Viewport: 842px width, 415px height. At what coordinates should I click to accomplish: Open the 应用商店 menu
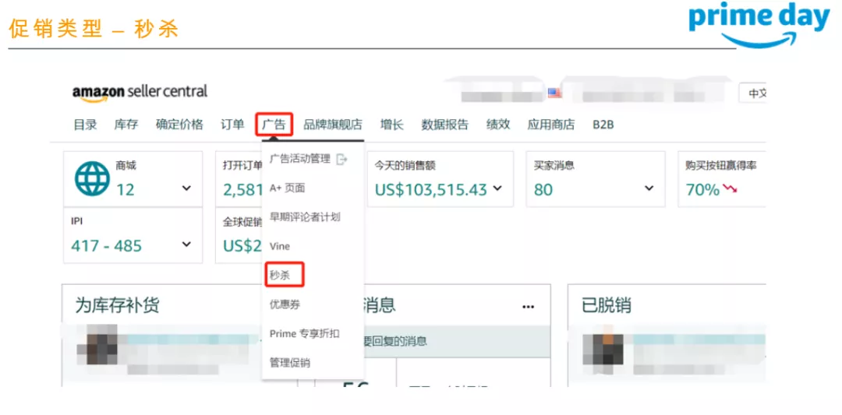(x=551, y=125)
